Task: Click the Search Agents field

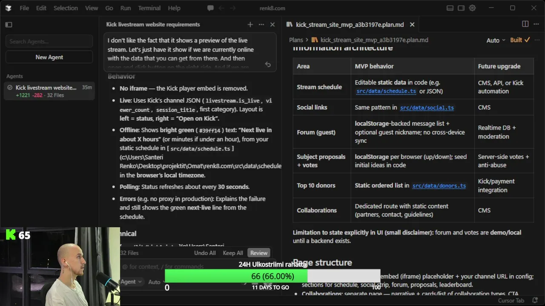Action: (49, 42)
